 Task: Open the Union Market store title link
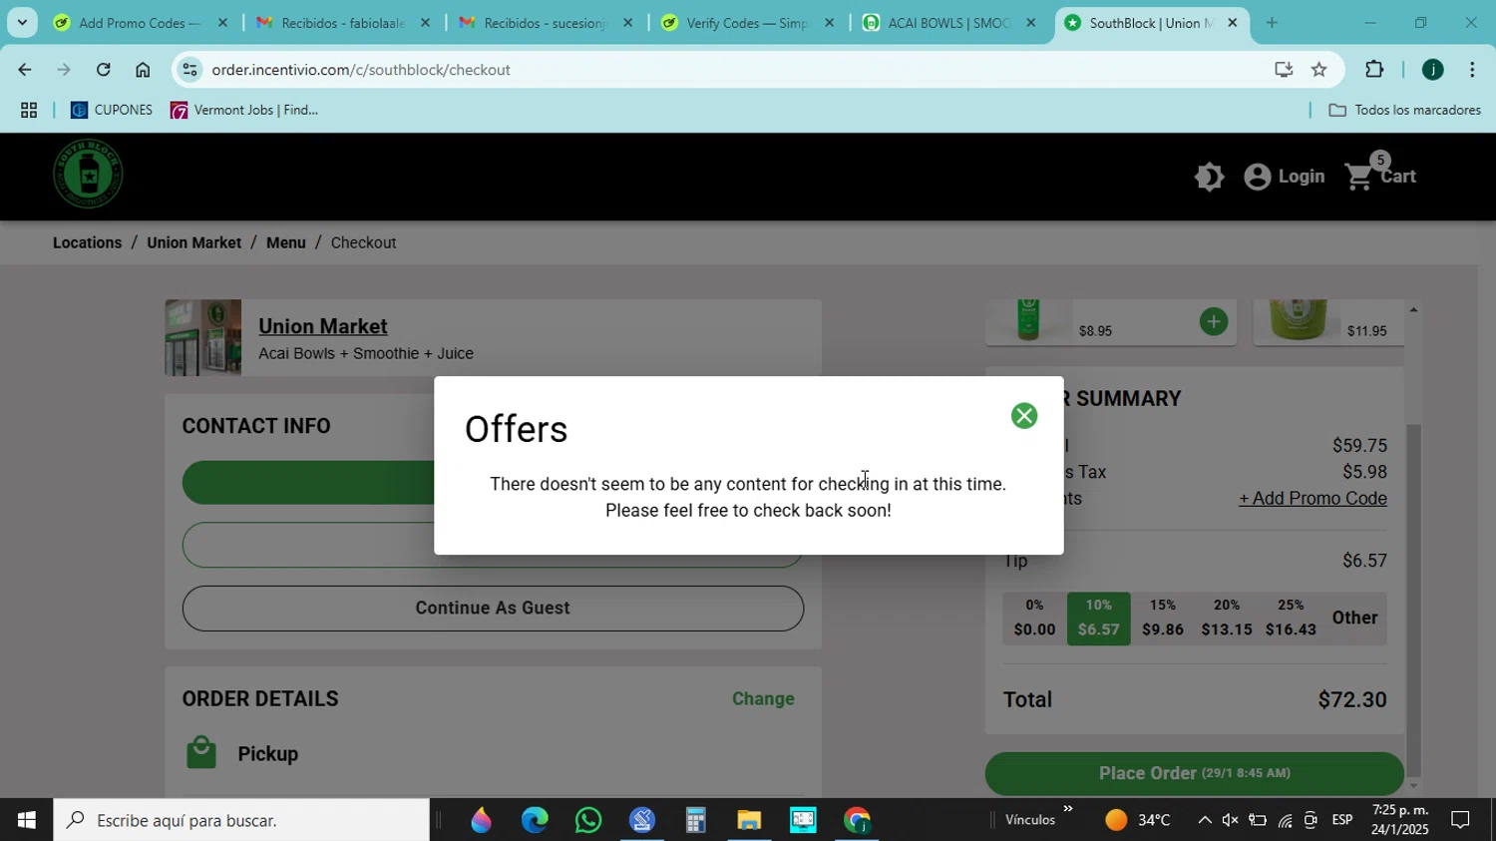pyautogui.click(x=323, y=326)
